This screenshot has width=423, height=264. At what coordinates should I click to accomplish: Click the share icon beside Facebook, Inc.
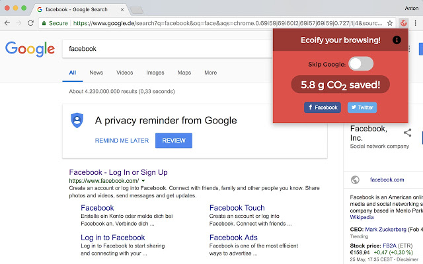(407, 133)
